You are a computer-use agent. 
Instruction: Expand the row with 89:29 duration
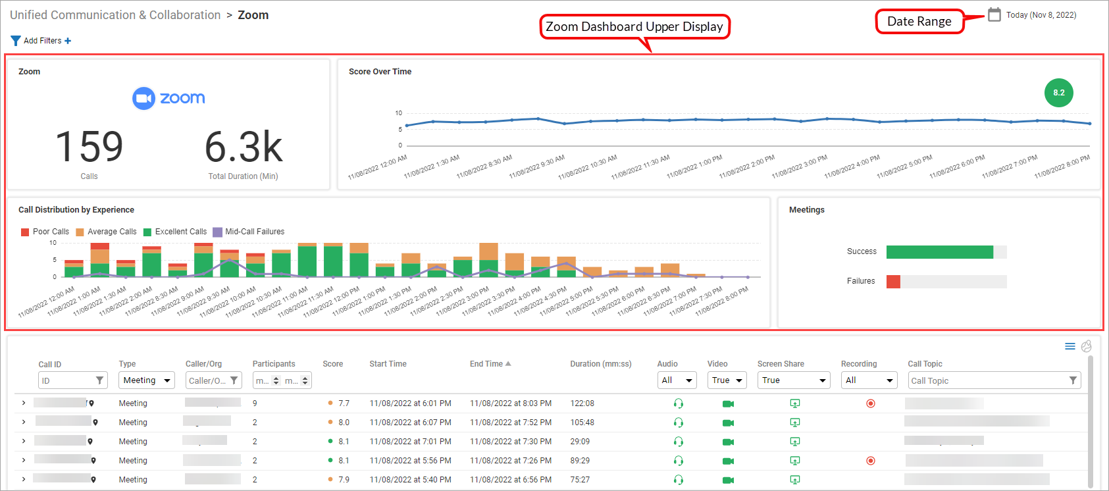(24, 460)
